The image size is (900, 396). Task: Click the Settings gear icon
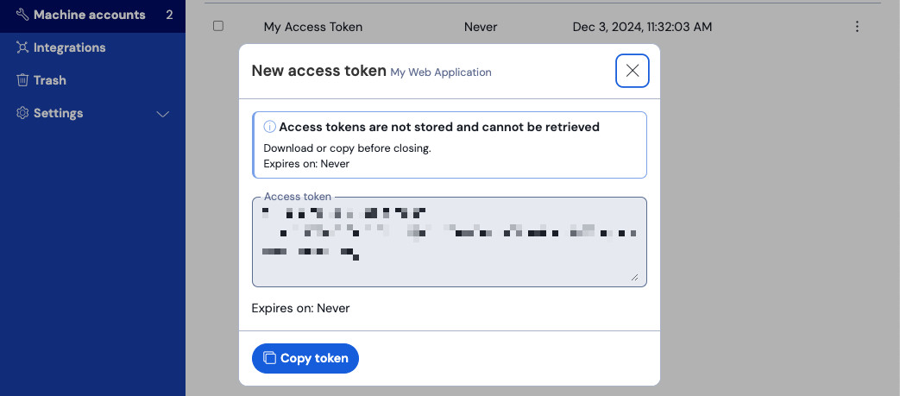[22, 113]
